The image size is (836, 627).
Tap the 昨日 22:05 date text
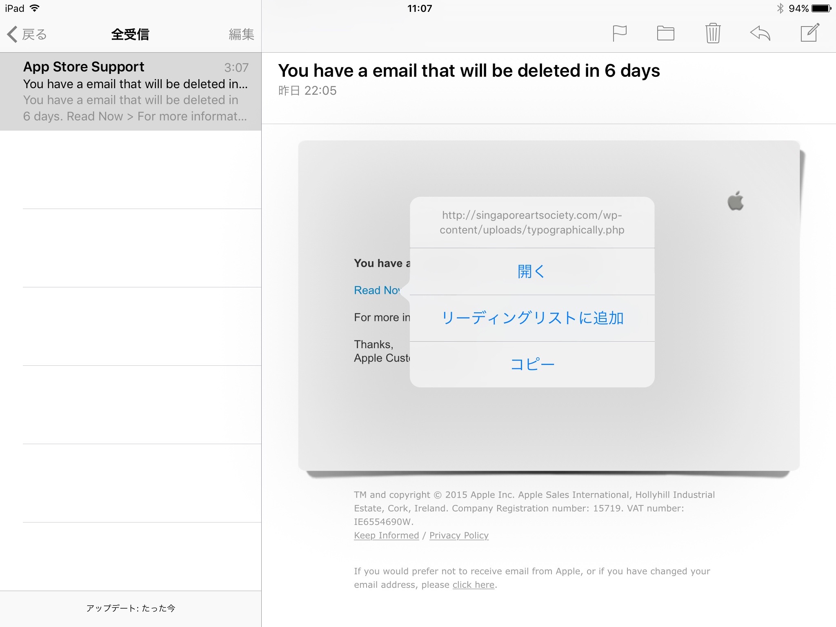point(307,91)
